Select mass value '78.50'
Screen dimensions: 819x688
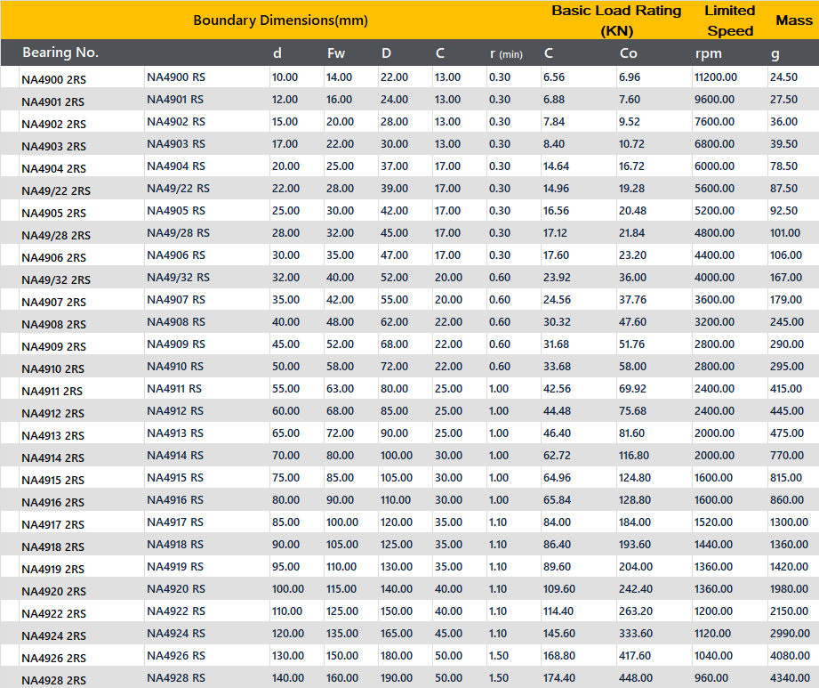783,166
